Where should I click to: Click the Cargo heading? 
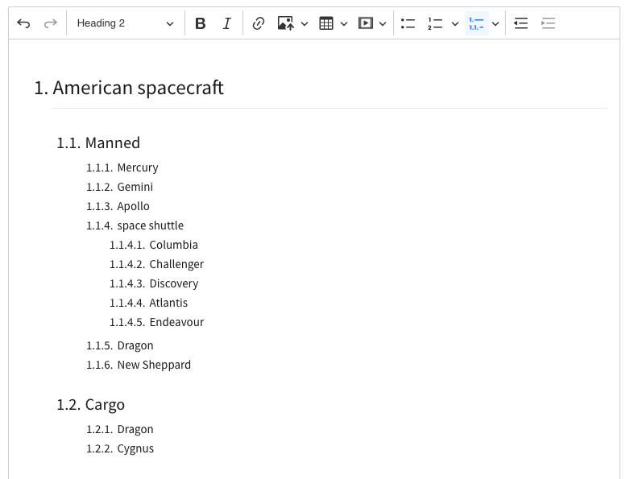click(x=105, y=405)
